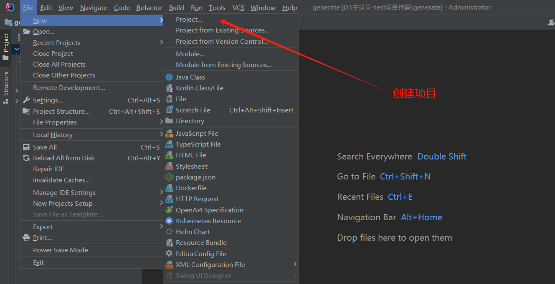
Task: Choose Project from Existing Sources...
Action: pyautogui.click(x=231, y=30)
